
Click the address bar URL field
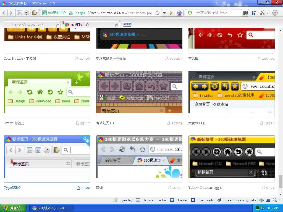coord(113,13)
